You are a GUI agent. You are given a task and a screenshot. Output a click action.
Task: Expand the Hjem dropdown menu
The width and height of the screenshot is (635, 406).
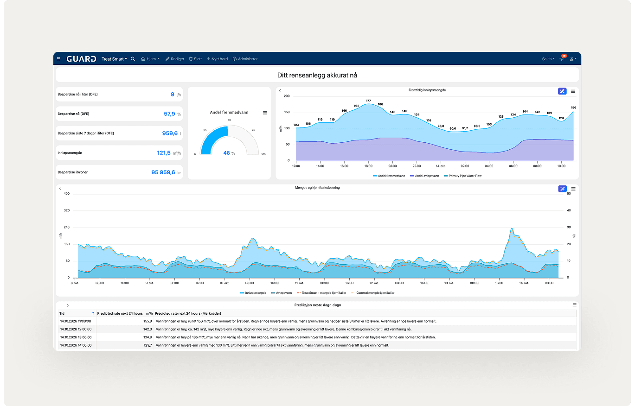pos(150,59)
